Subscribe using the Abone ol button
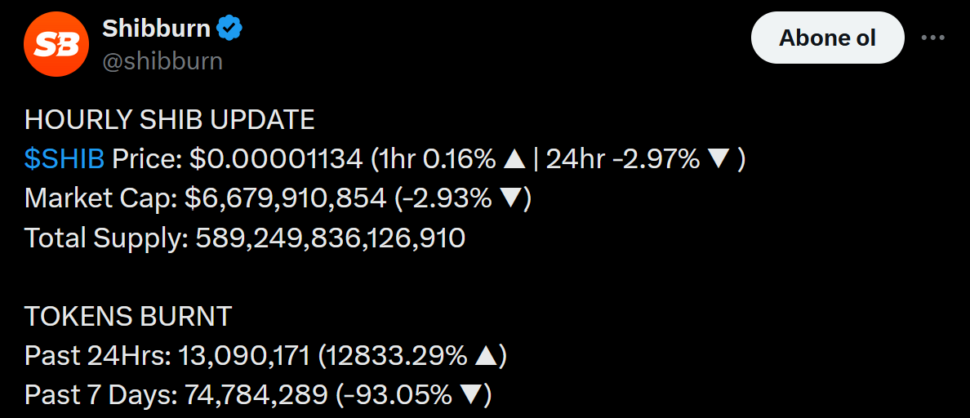The image size is (970, 418). 827,38
